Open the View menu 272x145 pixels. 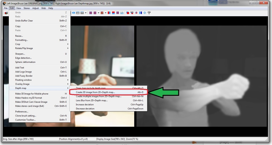19,8
